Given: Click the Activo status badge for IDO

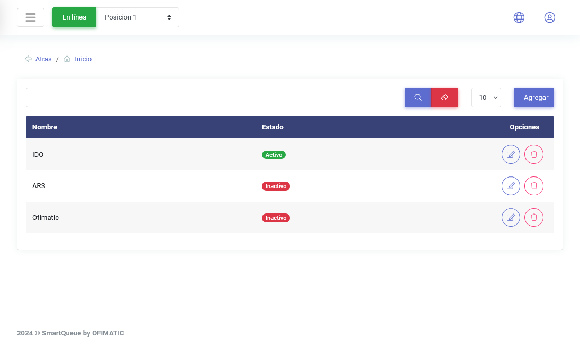Looking at the screenshot, I should coord(274,155).
